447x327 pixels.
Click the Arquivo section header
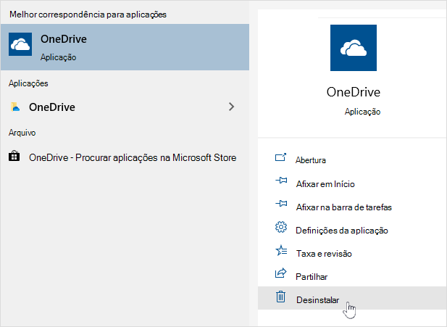(22, 133)
